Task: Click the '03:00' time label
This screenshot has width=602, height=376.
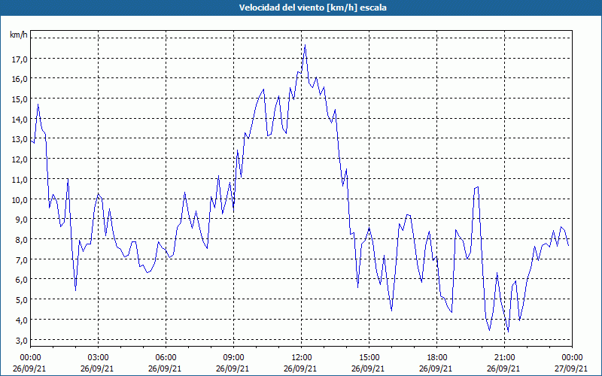Action: click(98, 358)
